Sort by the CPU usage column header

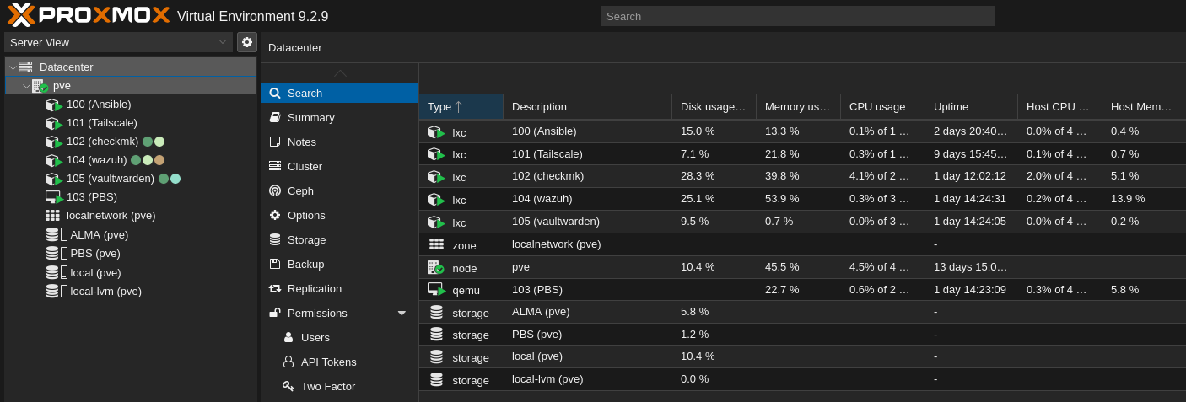882,107
